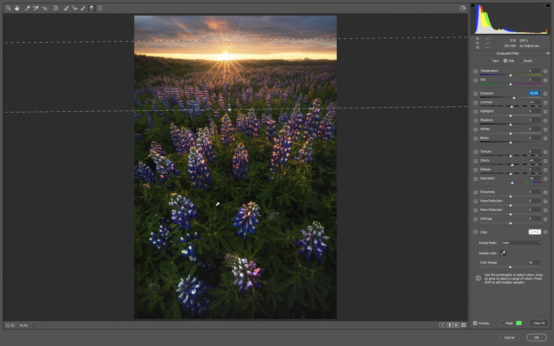Click the Sample color eyedropper button
554x346 pixels.
point(503,253)
